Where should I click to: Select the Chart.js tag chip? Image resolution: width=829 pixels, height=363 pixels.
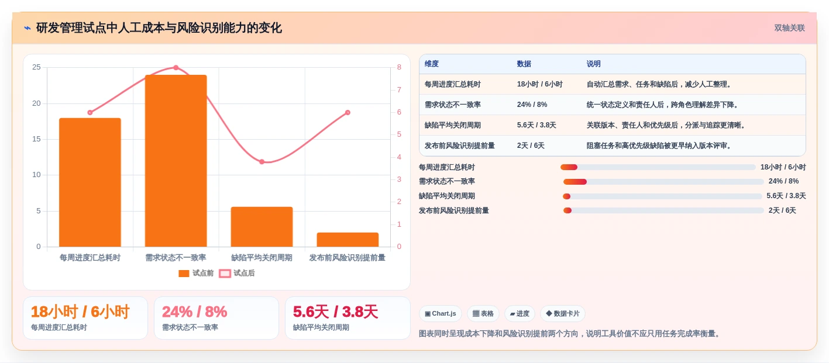441,314
